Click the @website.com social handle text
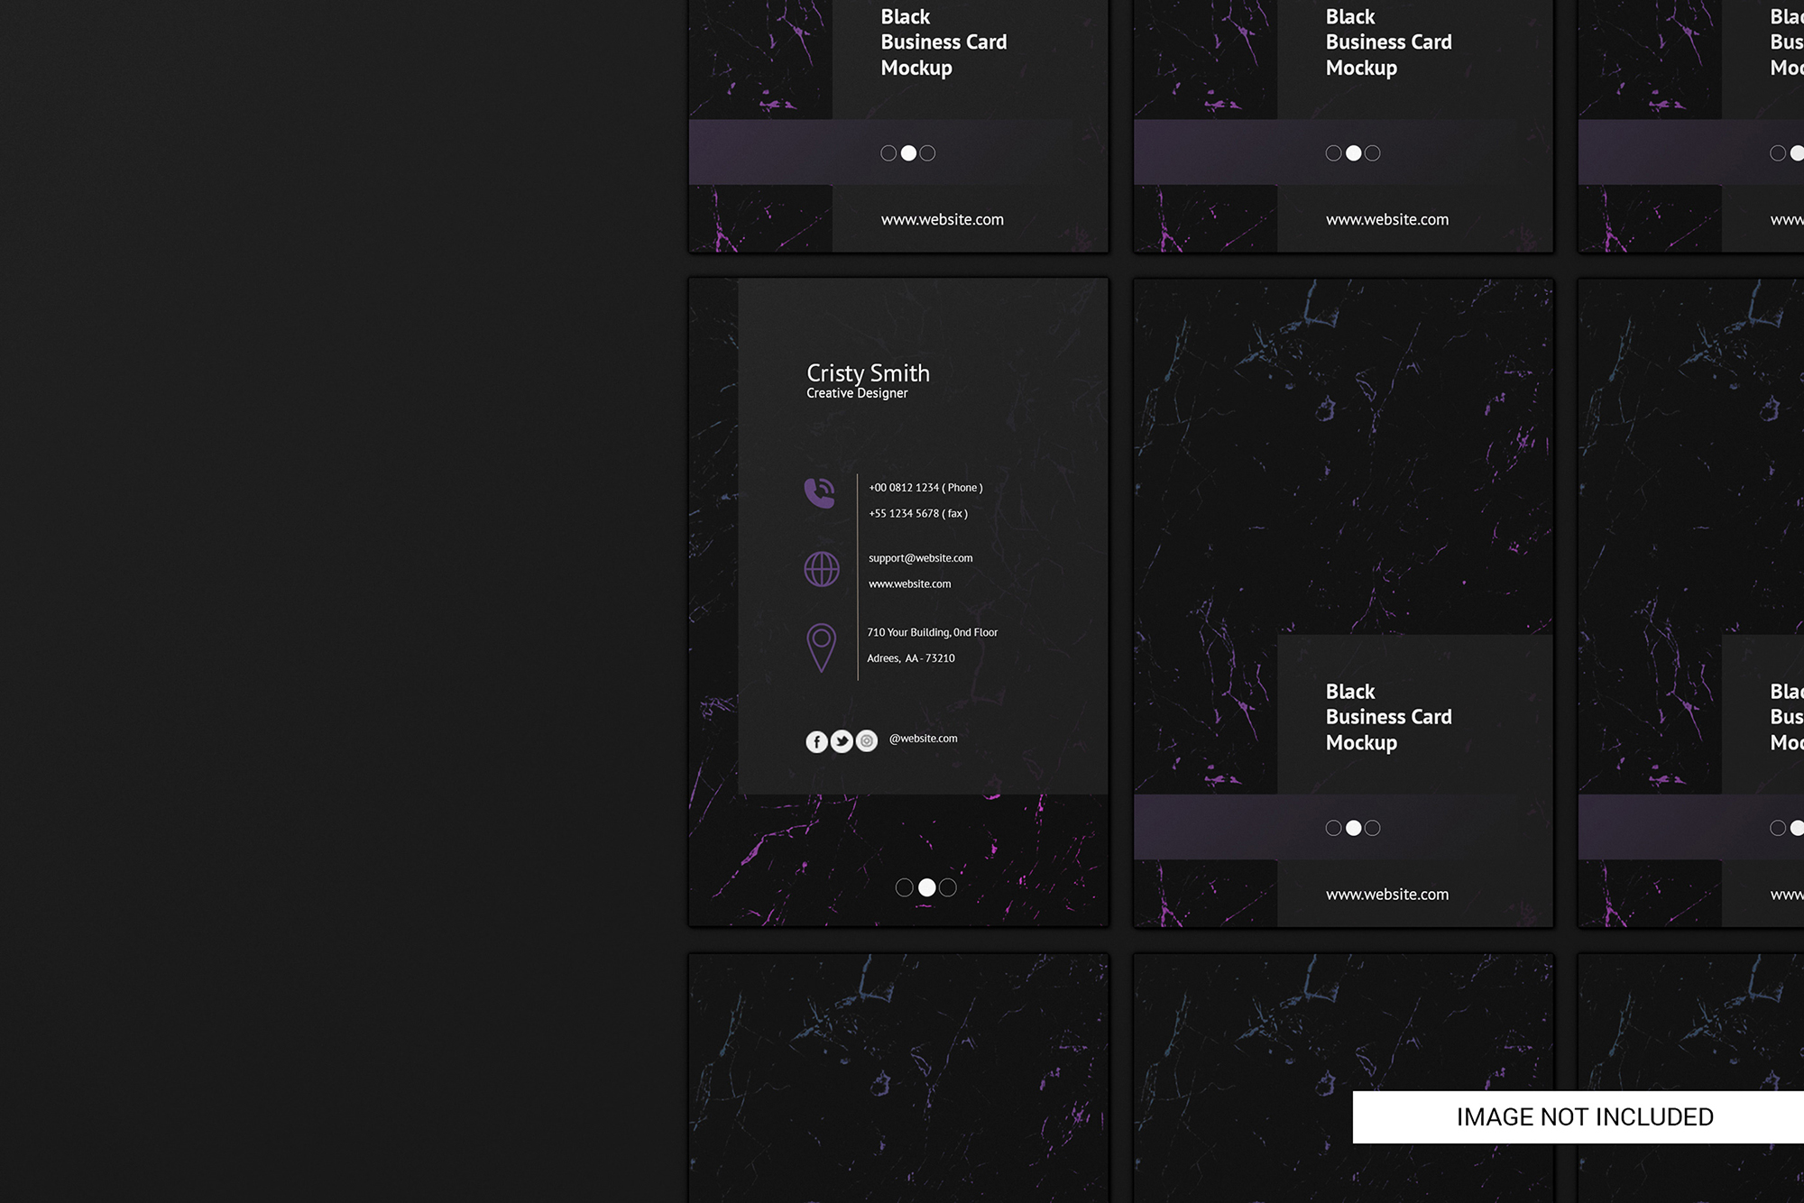Screen dimensions: 1804x1203 pyautogui.click(x=923, y=738)
